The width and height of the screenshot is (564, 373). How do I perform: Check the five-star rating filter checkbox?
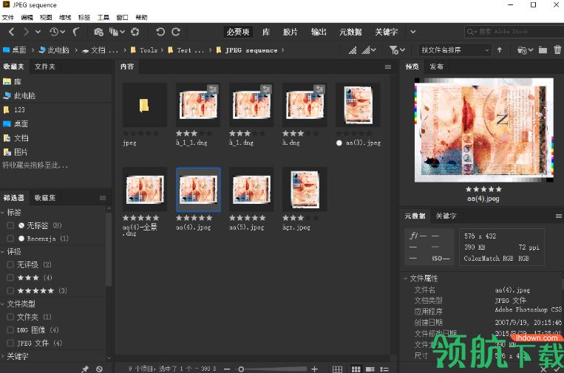coord(10,290)
